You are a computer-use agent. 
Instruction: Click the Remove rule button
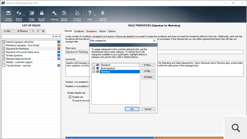coord(23,31)
